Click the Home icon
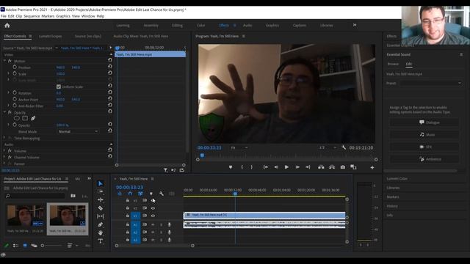Image resolution: width=470 pixels, height=264 pixels. tap(7, 26)
